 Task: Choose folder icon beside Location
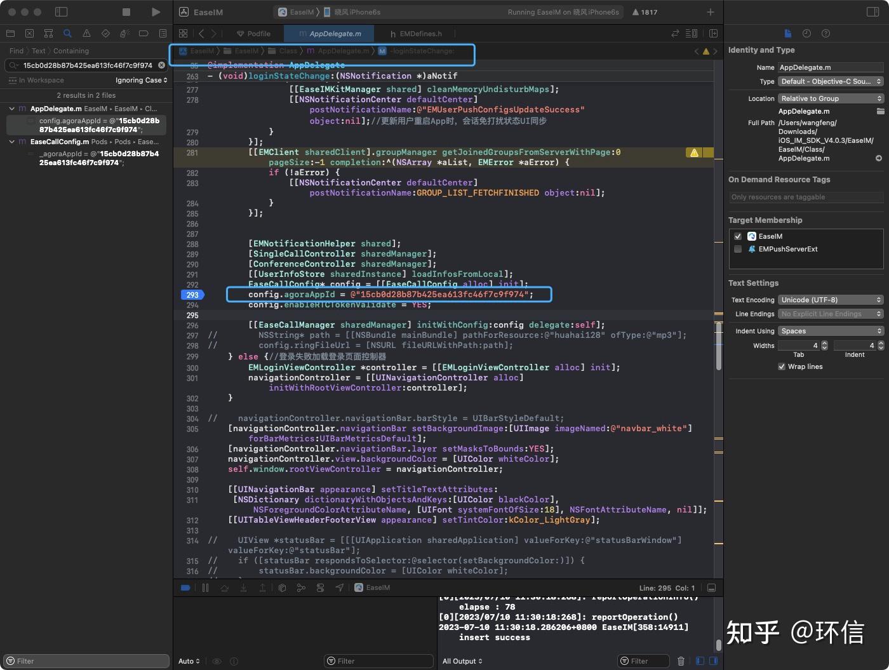[x=880, y=111]
